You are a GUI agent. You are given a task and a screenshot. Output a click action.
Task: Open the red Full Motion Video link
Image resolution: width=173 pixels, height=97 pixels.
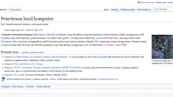[112, 45]
